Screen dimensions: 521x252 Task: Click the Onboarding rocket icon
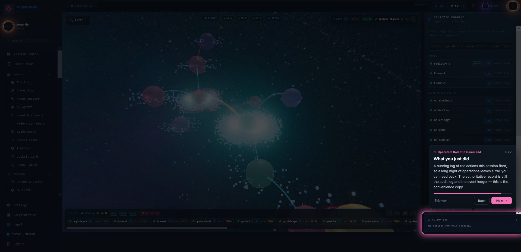12,90
